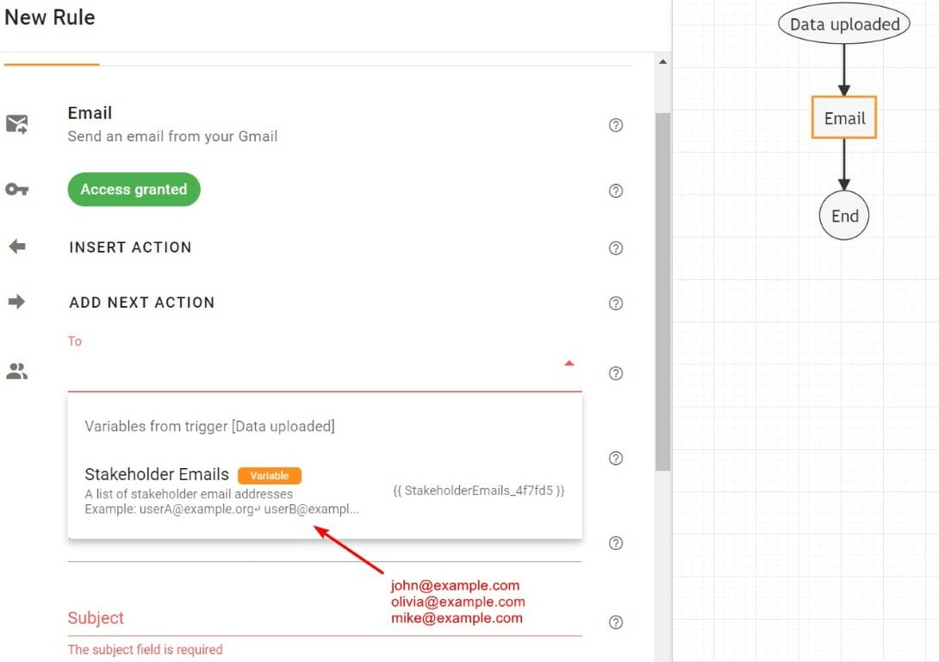The height and width of the screenshot is (662, 939).
Task: Select the Stakeholder Emails variable
Action: [x=156, y=474]
